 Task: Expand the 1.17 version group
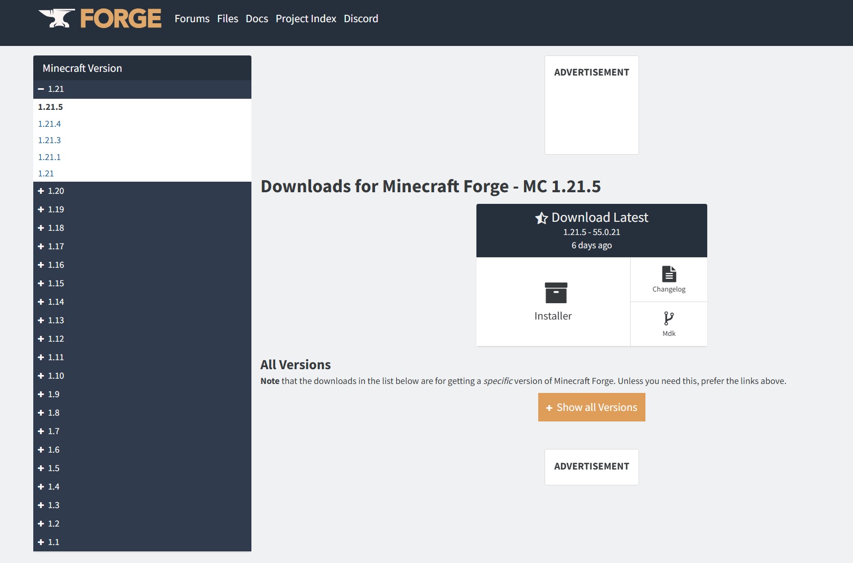coord(142,246)
